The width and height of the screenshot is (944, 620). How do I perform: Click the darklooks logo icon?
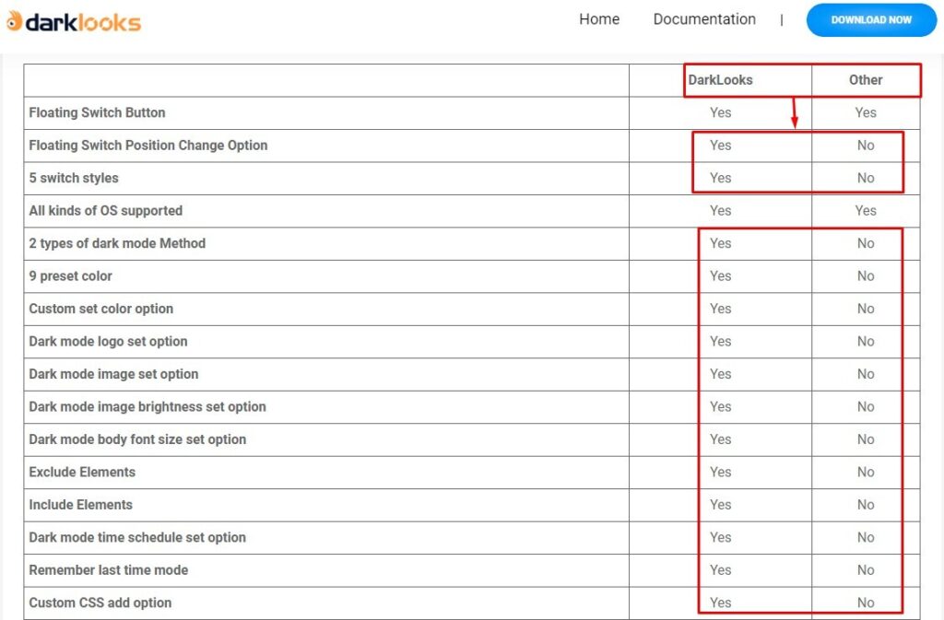[x=14, y=21]
